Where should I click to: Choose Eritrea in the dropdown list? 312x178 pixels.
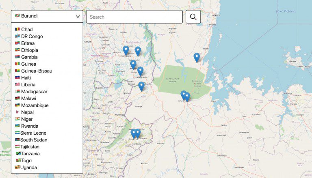25,43
